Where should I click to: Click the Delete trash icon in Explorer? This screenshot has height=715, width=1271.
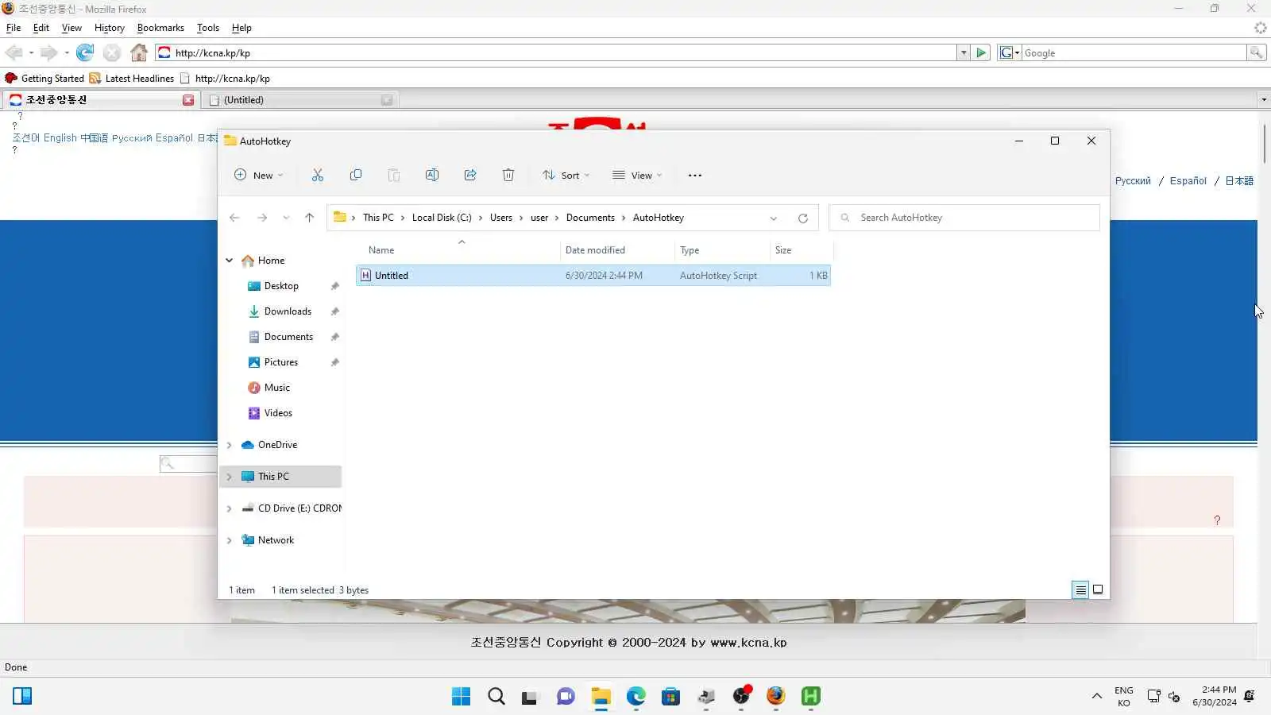click(x=508, y=176)
